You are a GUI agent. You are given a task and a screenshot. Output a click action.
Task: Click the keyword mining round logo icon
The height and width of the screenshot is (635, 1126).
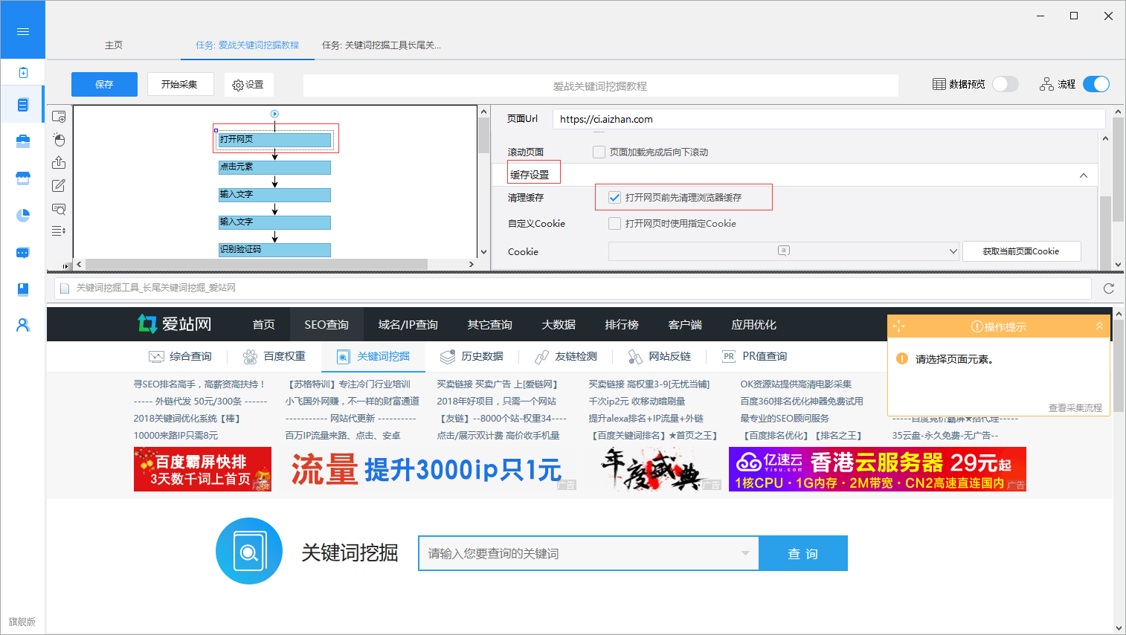[249, 551]
